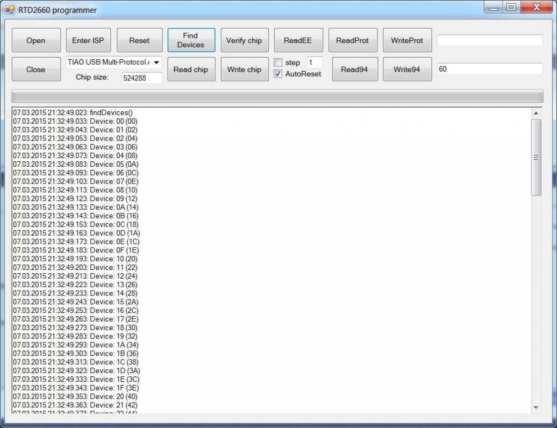Screen dimensions: 557x428
Task: Open the TIAO USB Multi-Protocol adapter dropdown
Action: 157,62
